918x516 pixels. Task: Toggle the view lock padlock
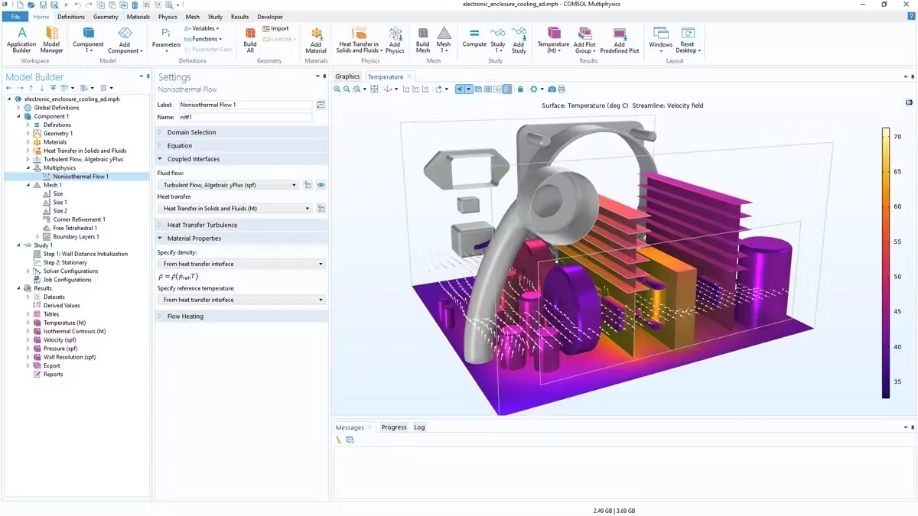tap(520, 89)
